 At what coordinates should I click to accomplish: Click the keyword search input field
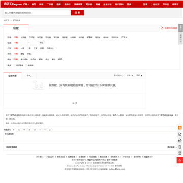[37, 13]
